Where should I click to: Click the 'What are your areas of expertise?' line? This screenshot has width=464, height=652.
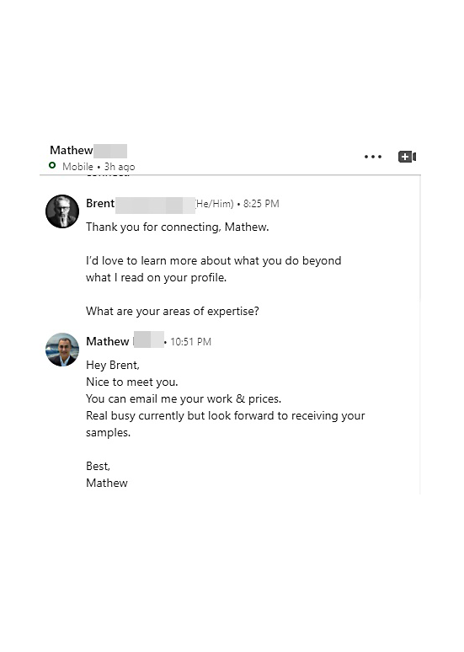[173, 311]
